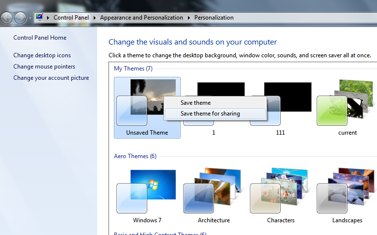Click the Back navigation arrow button
Image resolution: width=377 pixels, height=235 pixels.
6,18
